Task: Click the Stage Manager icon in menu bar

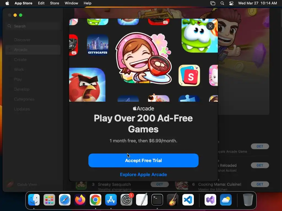Action: [x=213, y=3]
